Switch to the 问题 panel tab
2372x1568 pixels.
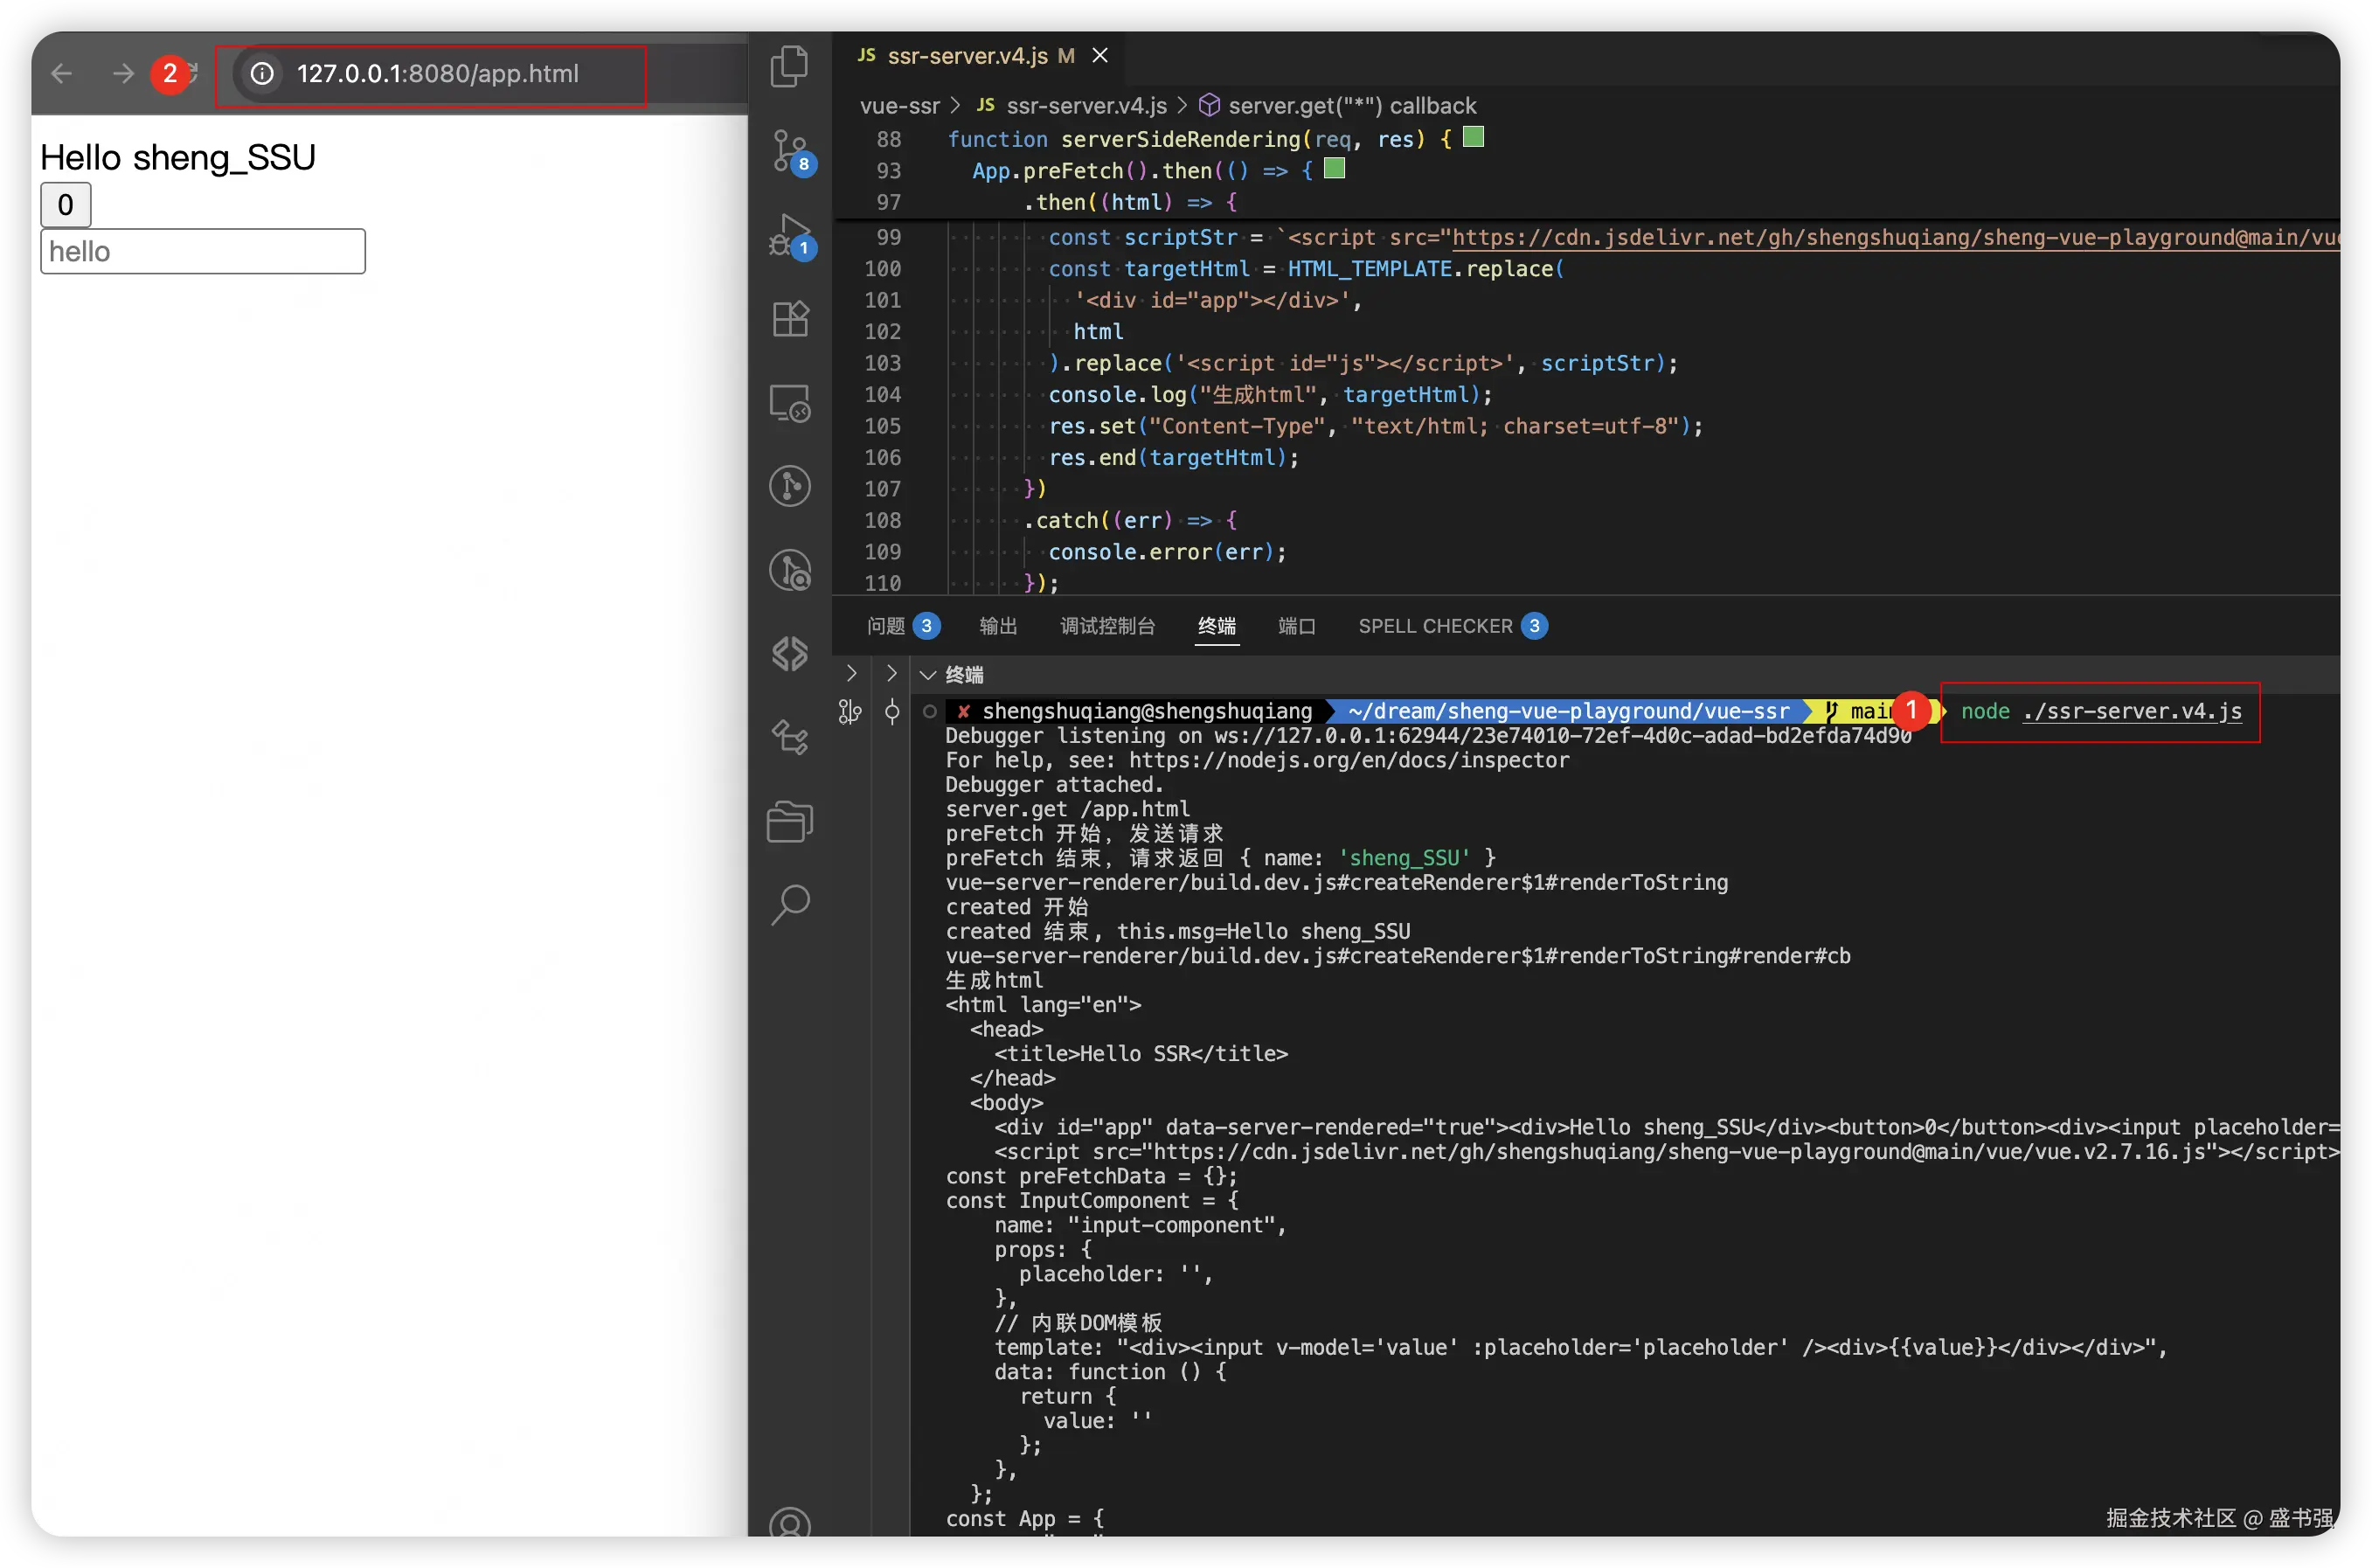[886, 626]
